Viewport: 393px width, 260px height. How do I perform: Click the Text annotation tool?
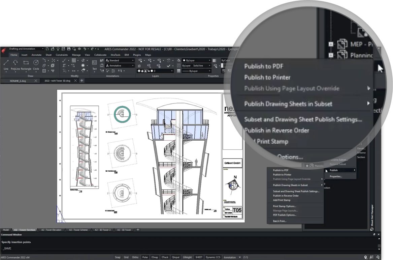95,65
